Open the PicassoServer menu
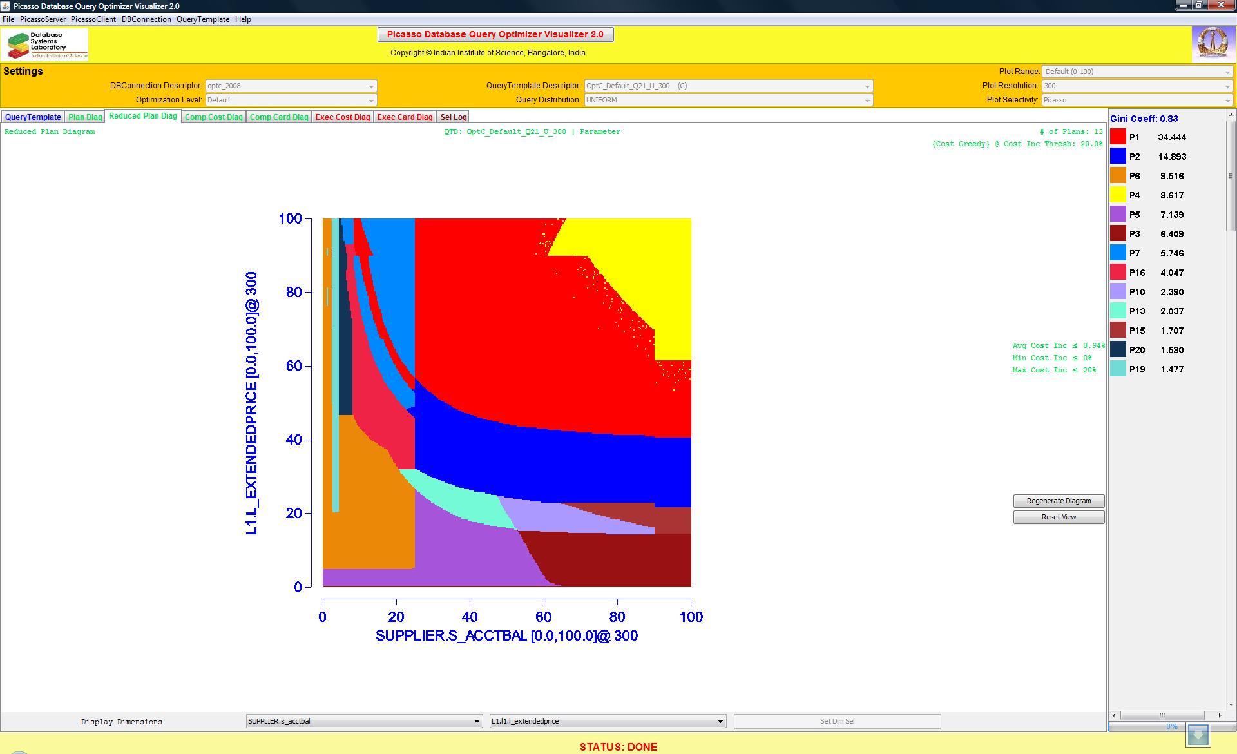 43,19
